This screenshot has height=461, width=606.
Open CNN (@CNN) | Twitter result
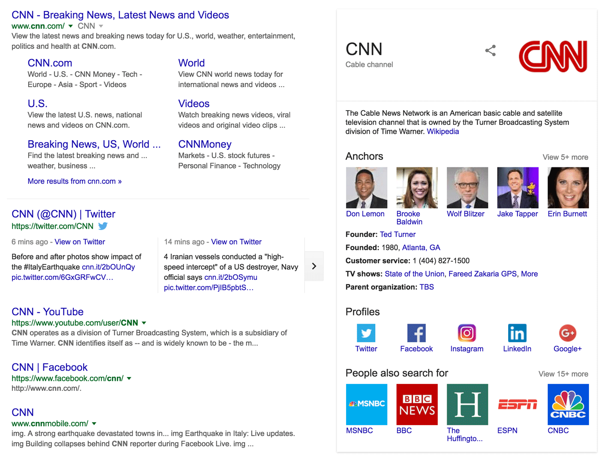(x=63, y=214)
